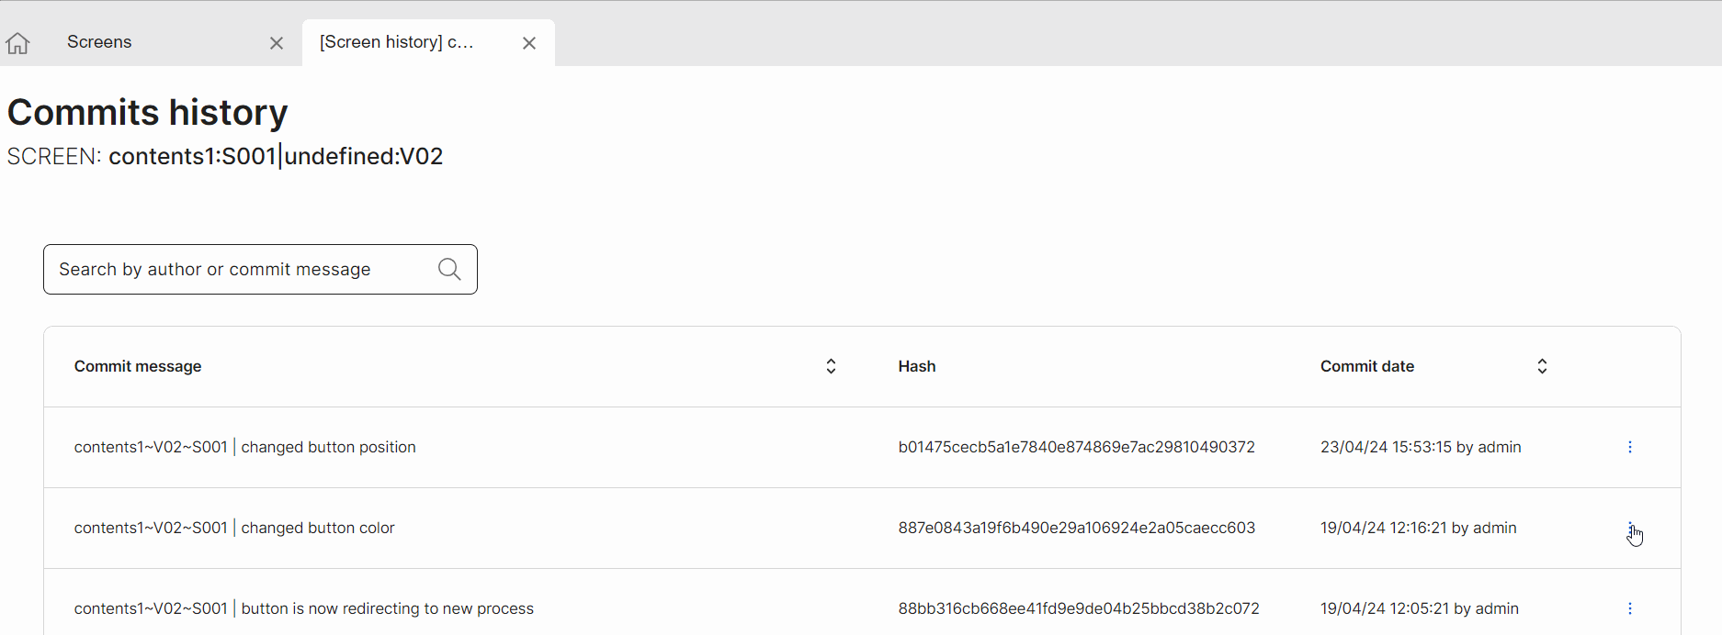Image resolution: width=1722 pixels, height=635 pixels.
Task: Open options menu for 'changed button position' commit
Action: point(1629,447)
